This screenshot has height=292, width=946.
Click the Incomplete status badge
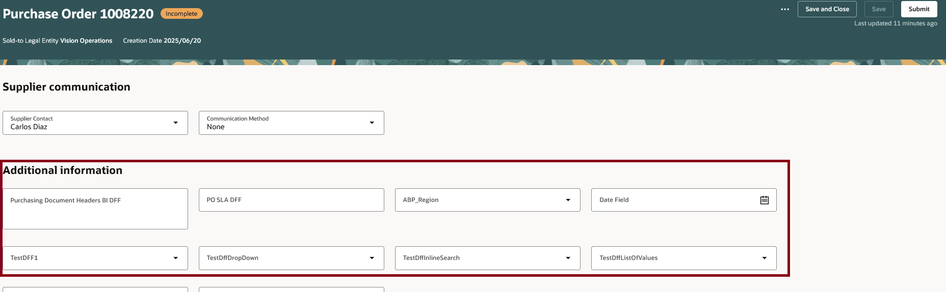(181, 14)
